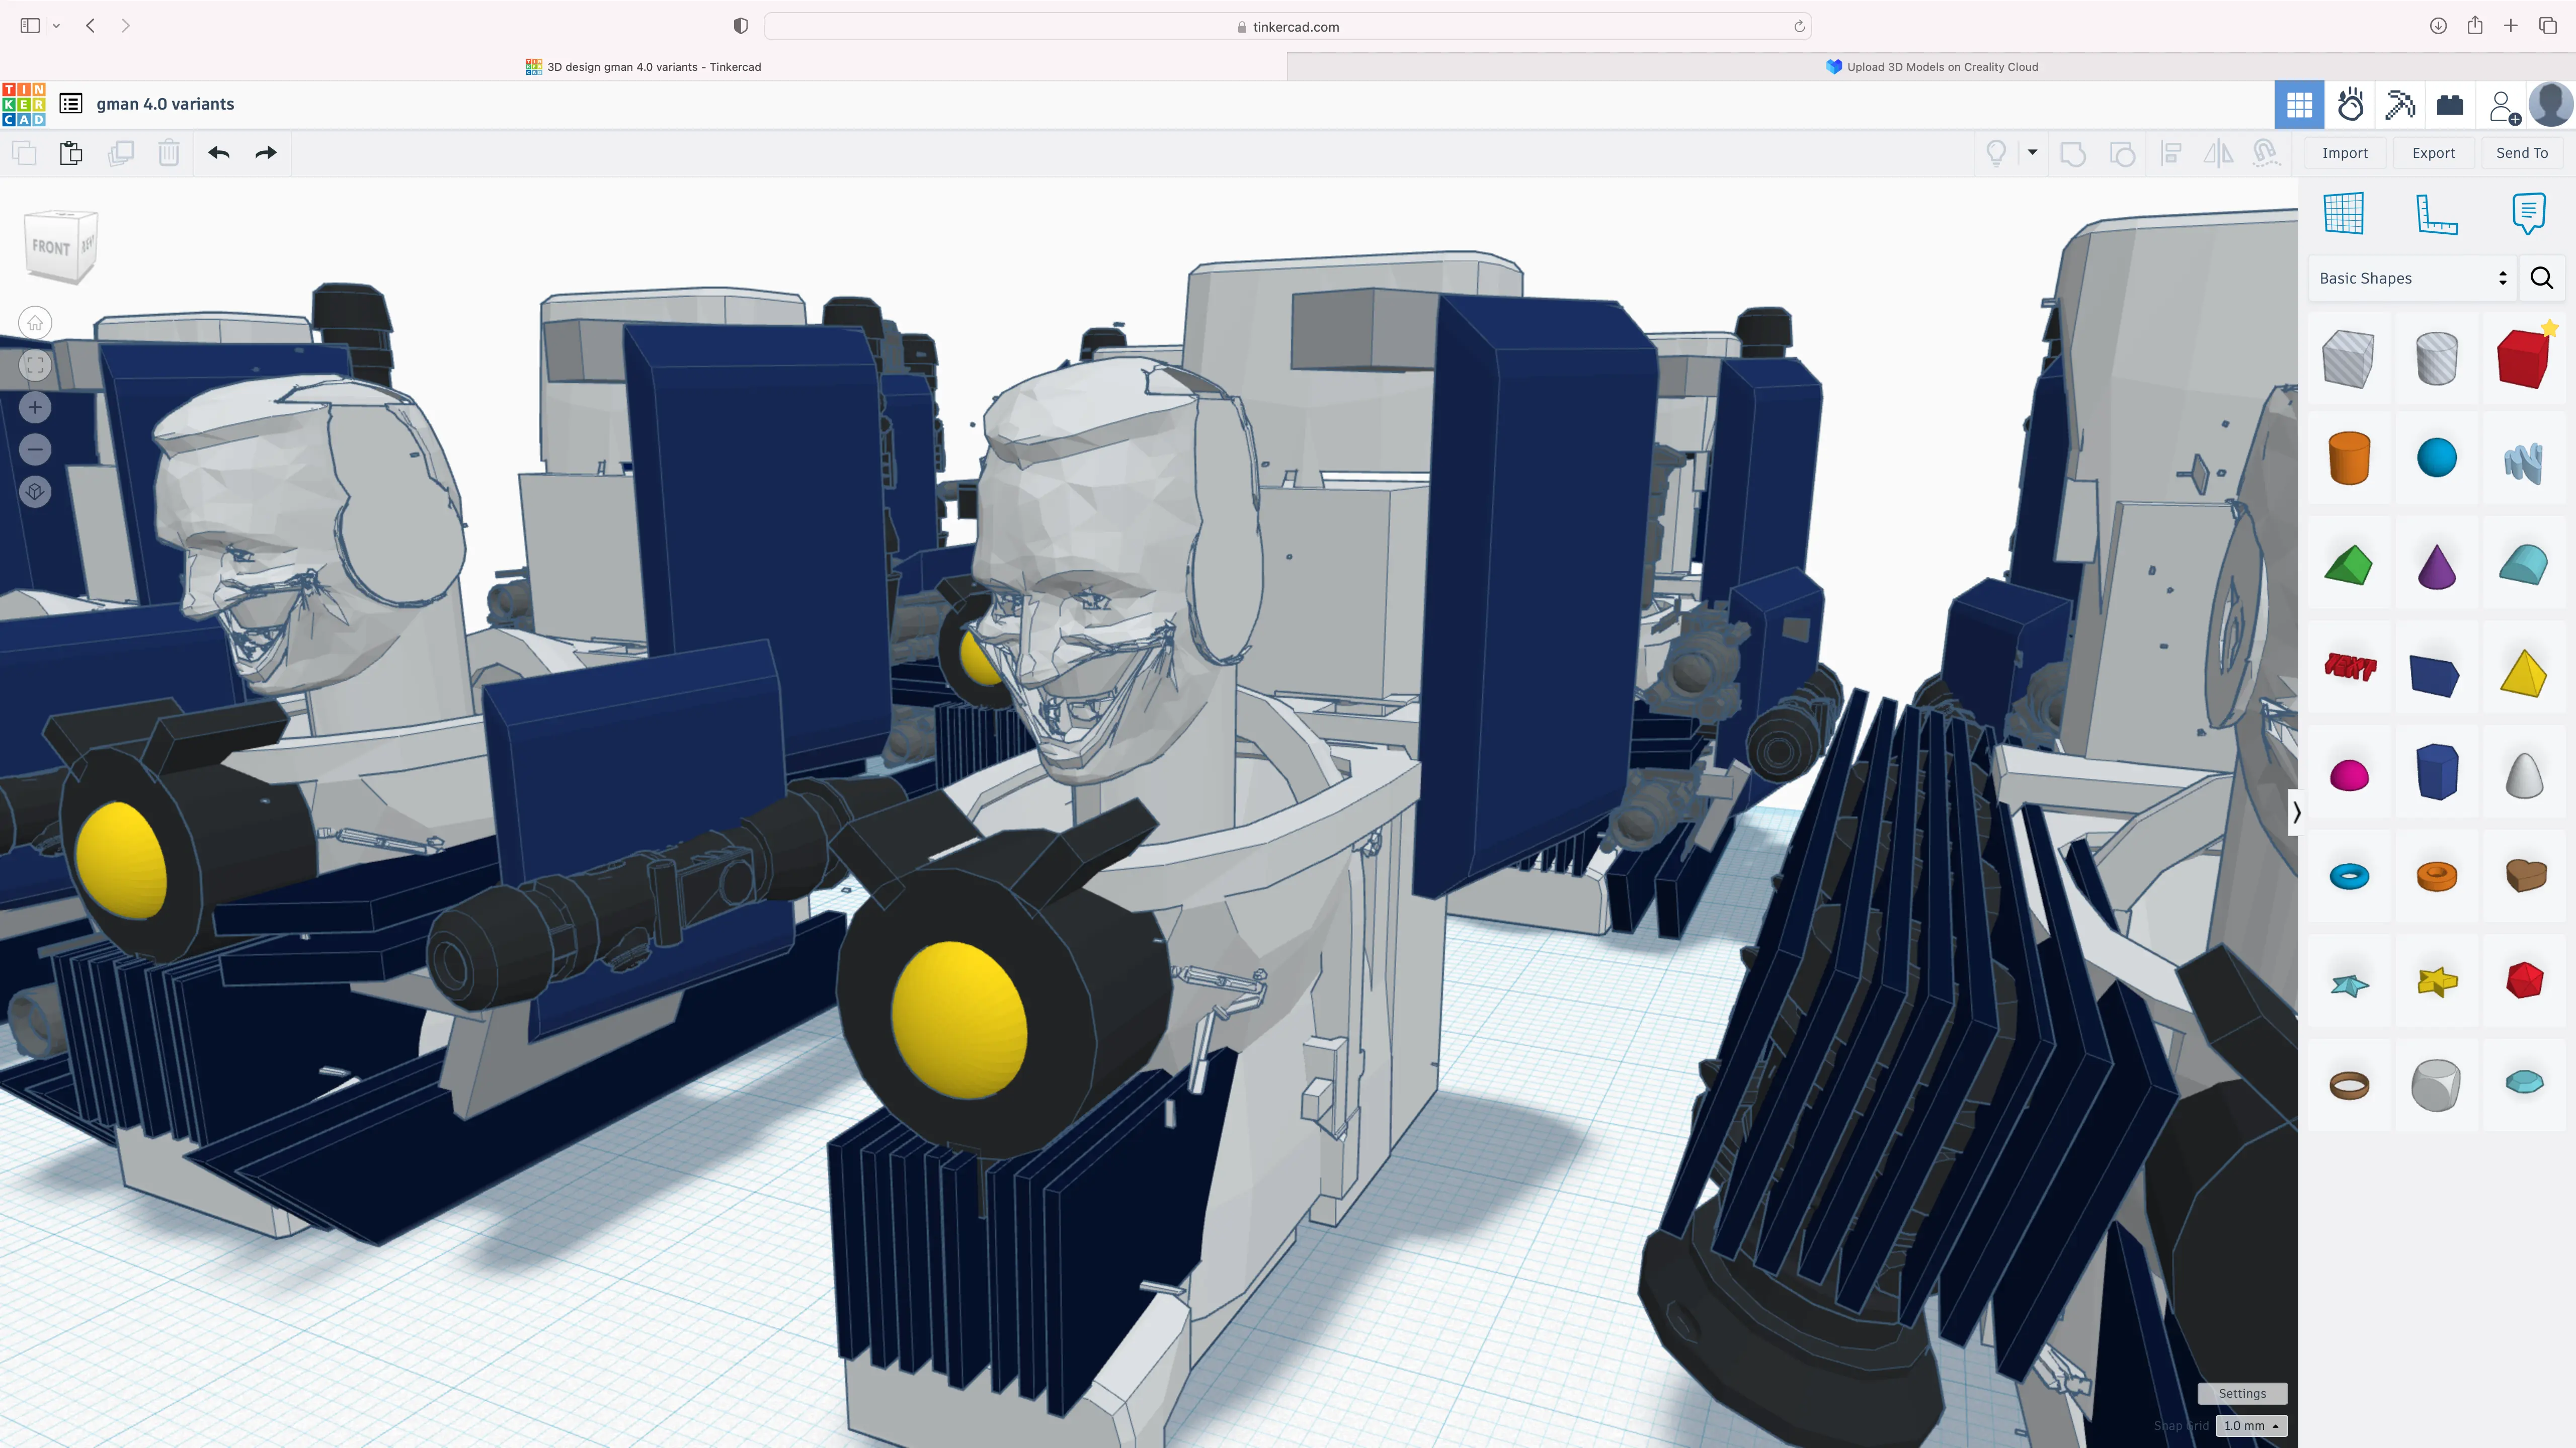Screen dimensions: 2576x1448
Task: Click the Cruise tool icon
Action: coord(2266,153)
